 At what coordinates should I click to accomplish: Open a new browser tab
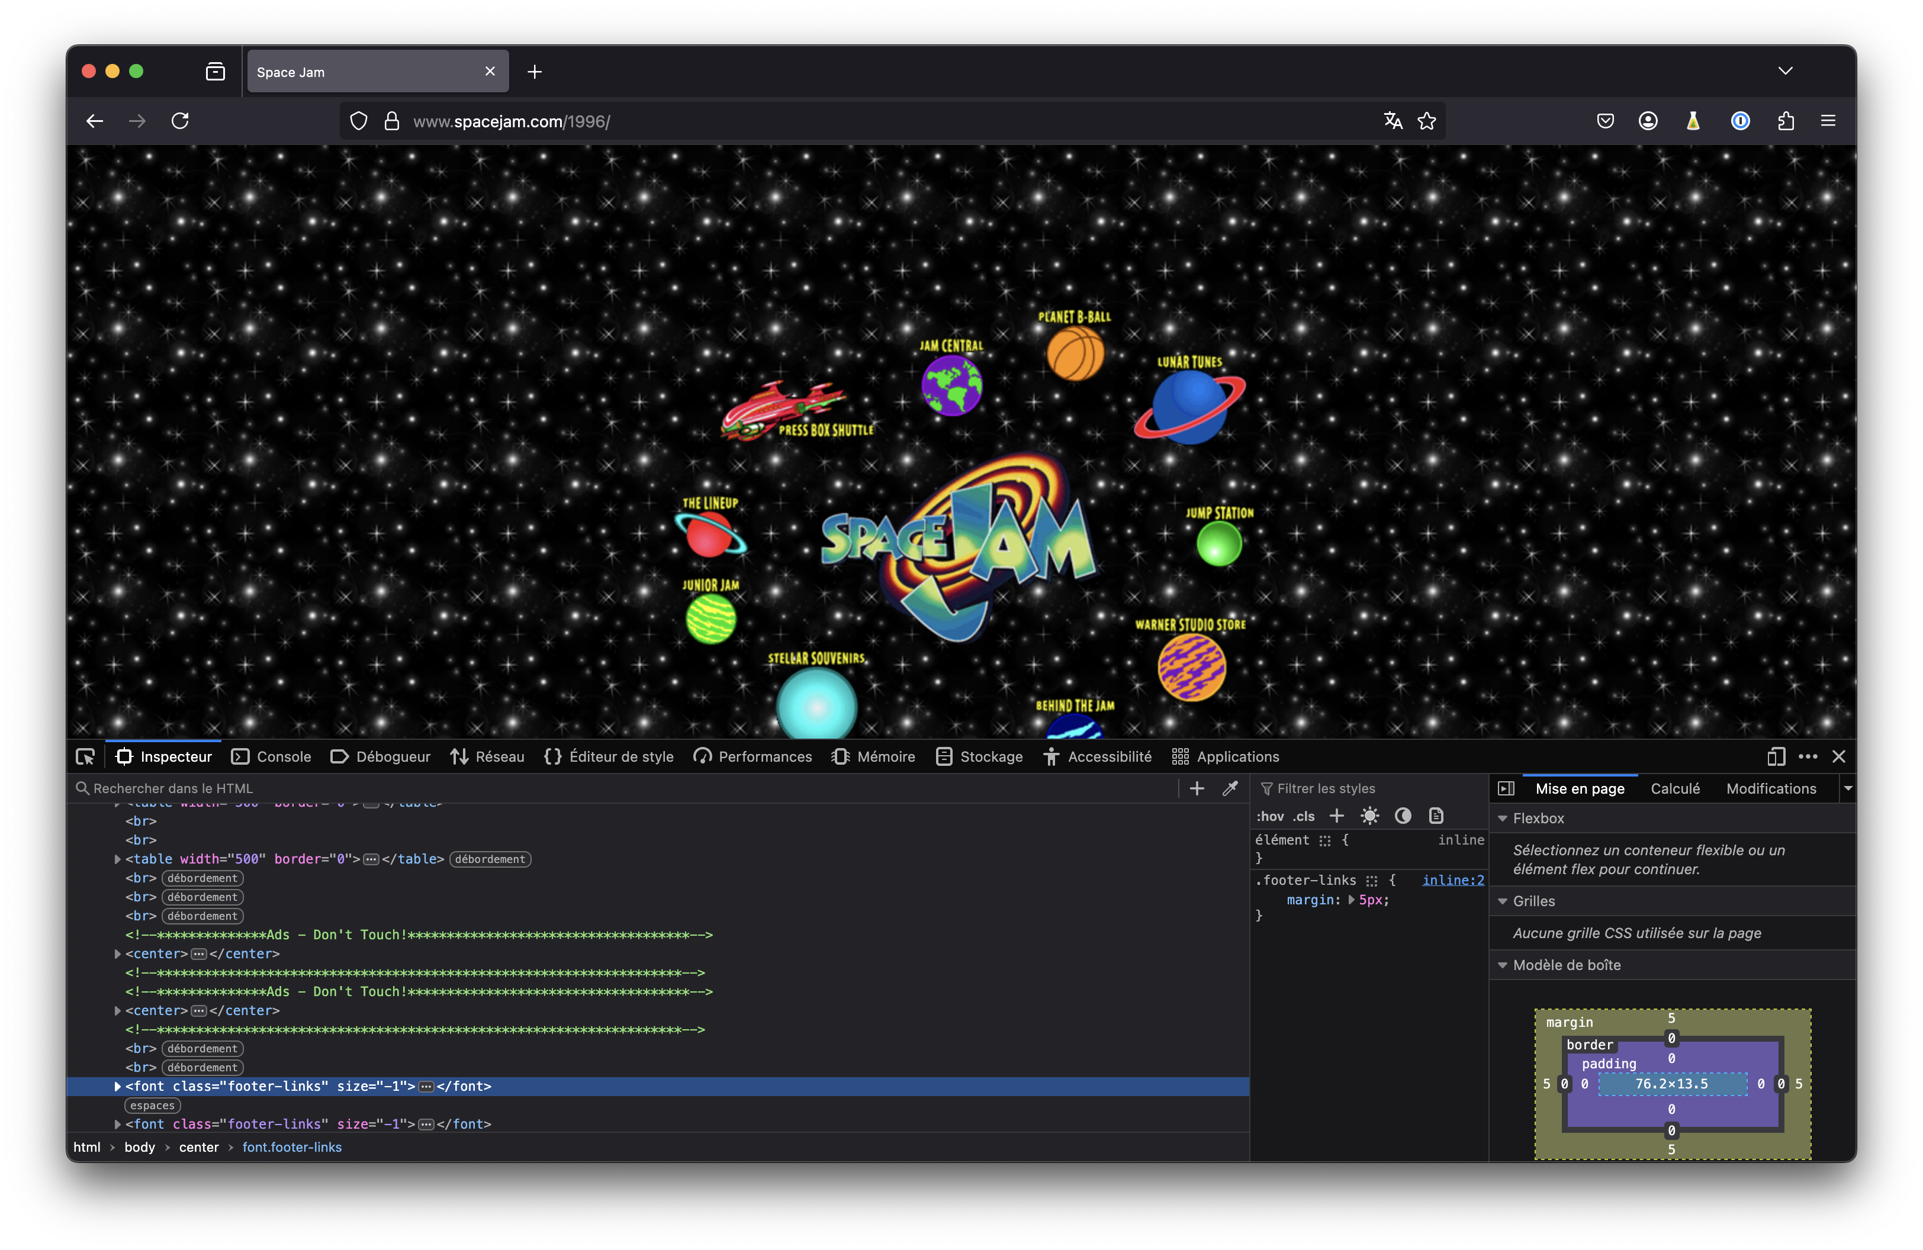535,72
